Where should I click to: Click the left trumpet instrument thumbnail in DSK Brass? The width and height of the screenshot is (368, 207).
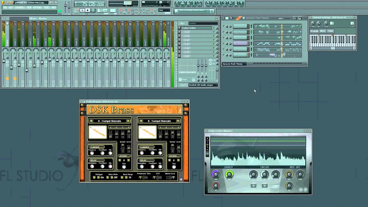98,132
